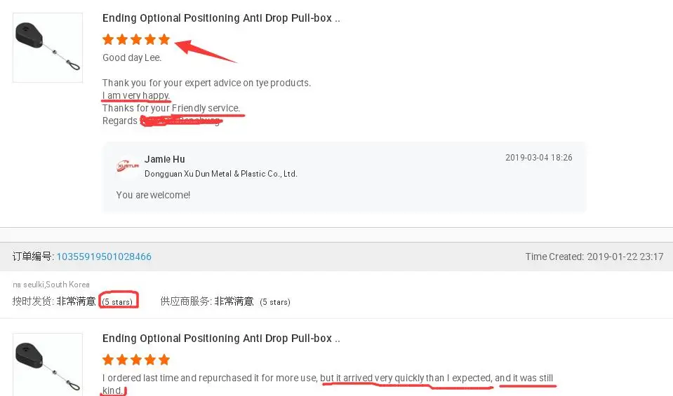Click the "You are welcome!" seller reply
673x396 pixels.
point(153,195)
